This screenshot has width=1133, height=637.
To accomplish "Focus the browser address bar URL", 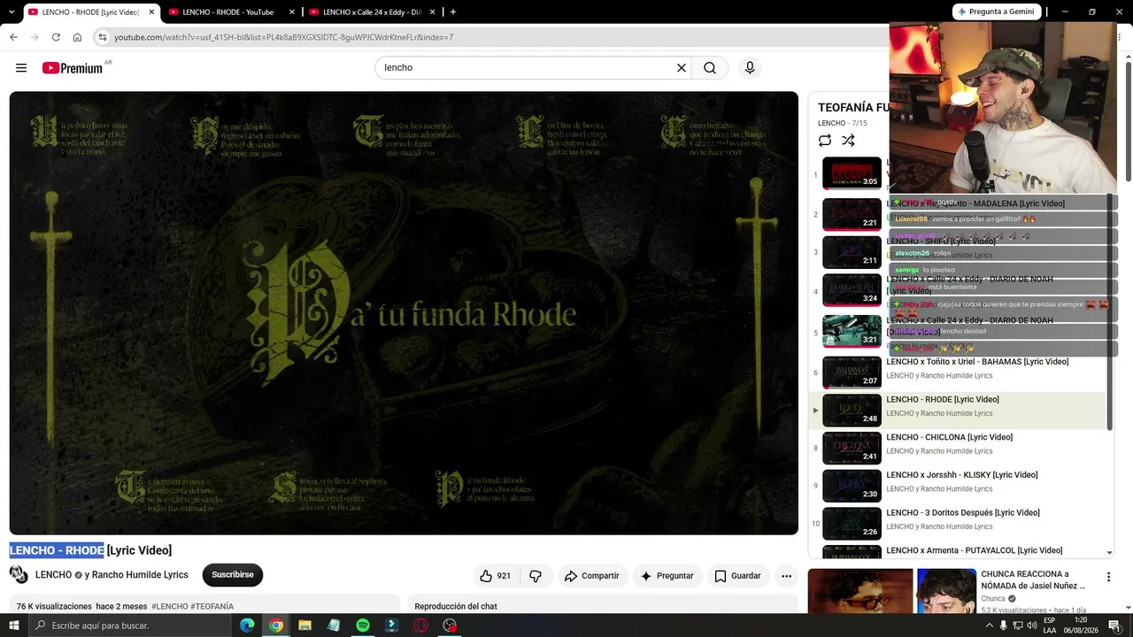I will [x=283, y=37].
